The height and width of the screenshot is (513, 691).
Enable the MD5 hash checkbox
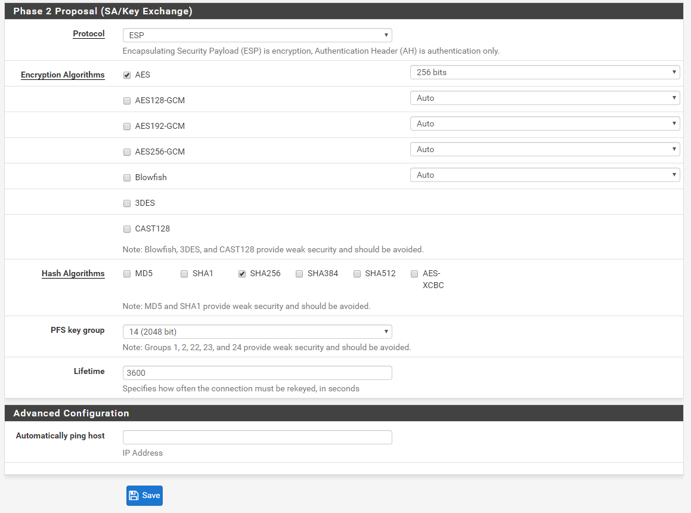coord(127,273)
